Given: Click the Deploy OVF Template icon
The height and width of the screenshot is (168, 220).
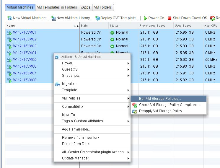Looking at the screenshot, I should click(97, 18).
